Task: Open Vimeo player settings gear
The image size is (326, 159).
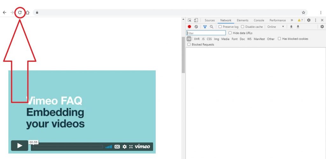Action: [124, 147]
